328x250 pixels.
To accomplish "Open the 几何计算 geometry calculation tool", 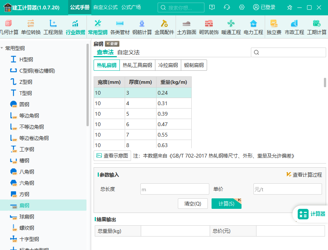I will (9, 27).
